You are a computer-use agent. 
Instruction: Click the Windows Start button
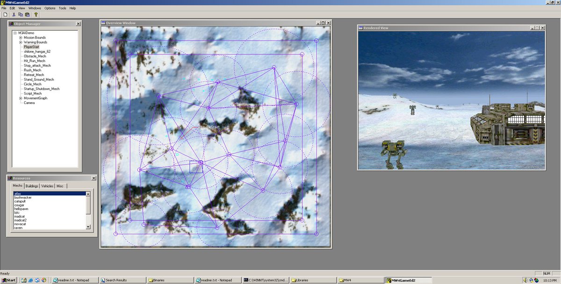click(x=9, y=280)
